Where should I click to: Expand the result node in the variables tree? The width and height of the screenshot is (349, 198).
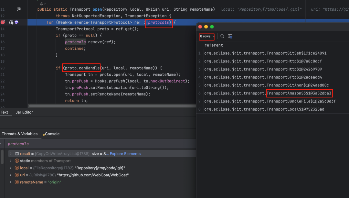[10, 153]
